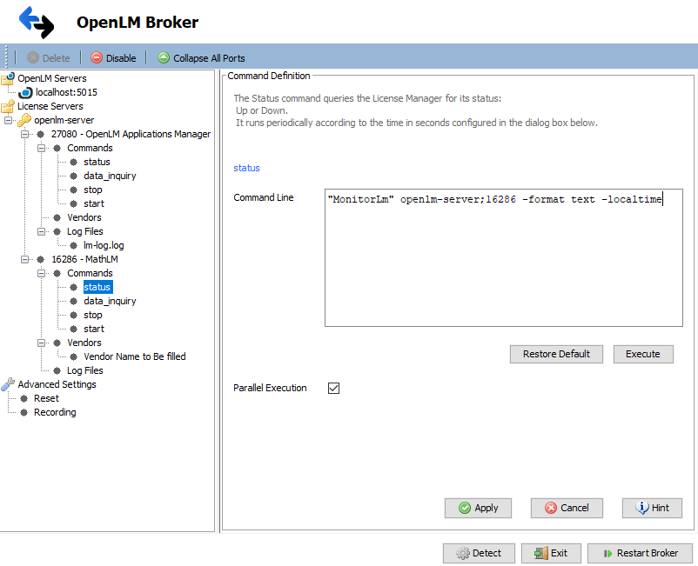Collapse the Commands branch under Applications Manager
This screenshot has width=698, height=566.
(x=40, y=148)
